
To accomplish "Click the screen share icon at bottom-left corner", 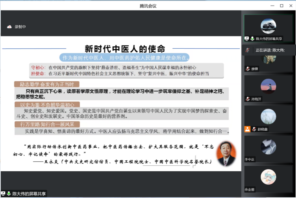I will (x=3, y=194).
